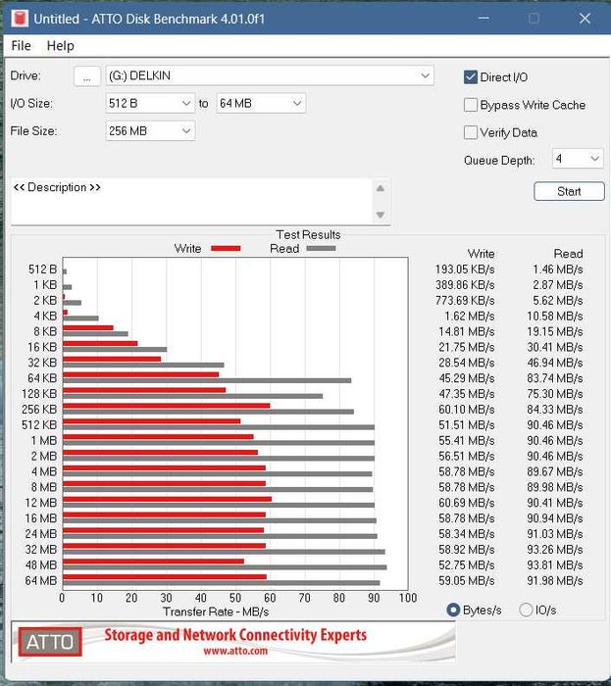This screenshot has height=686, width=611.
Task: Open the minimum I/O Size dropdown 512 B
Action: point(150,103)
